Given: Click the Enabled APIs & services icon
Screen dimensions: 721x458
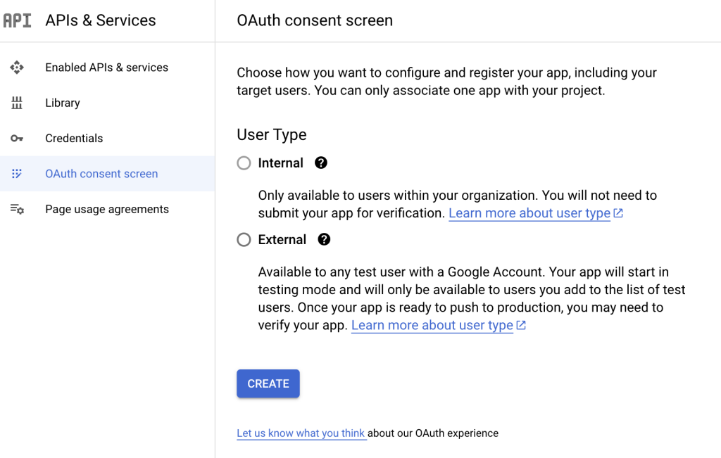Looking at the screenshot, I should coord(17,68).
